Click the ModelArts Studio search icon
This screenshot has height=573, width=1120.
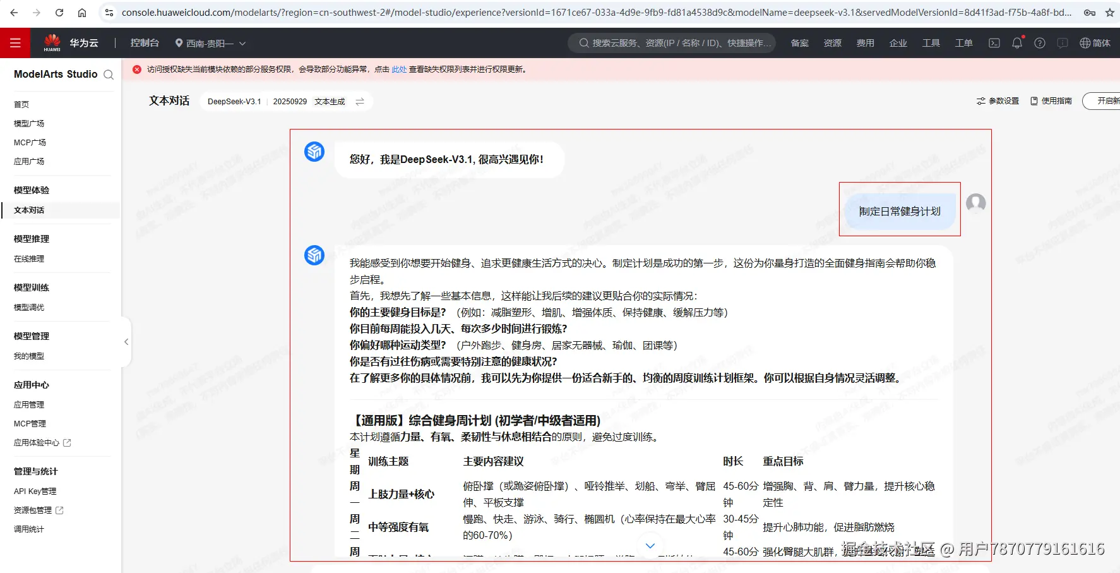pyautogui.click(x=109, y=75)
